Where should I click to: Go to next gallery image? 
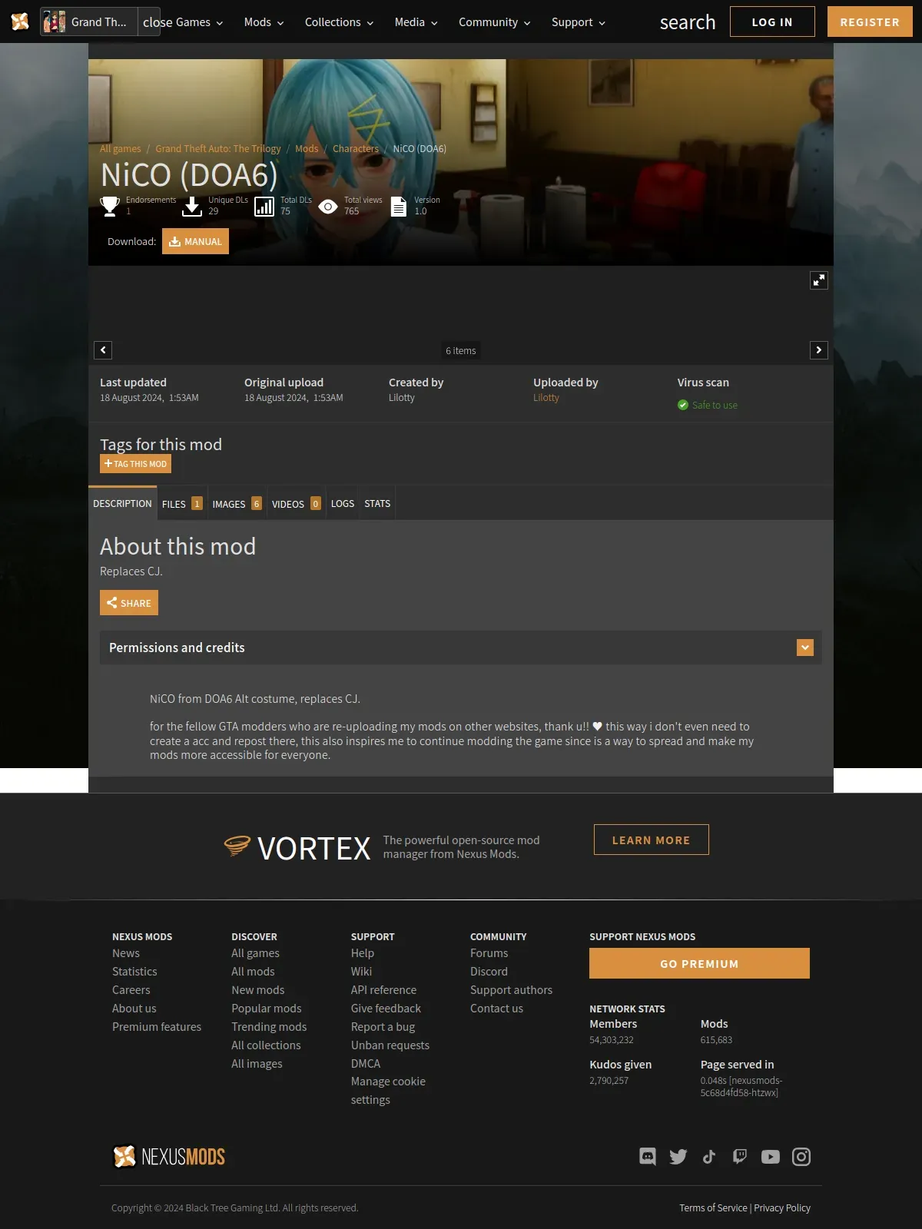point(819,350)
